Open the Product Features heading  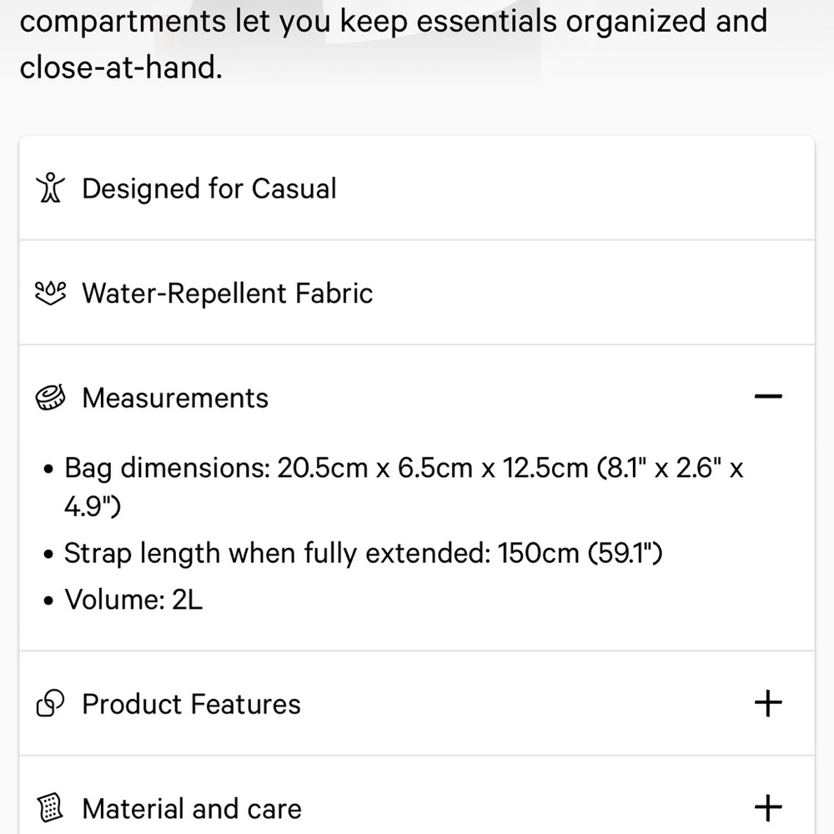[x=191, y=704]
